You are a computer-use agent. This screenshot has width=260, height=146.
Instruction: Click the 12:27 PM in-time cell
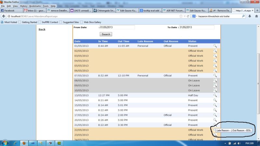click(104, 95)
